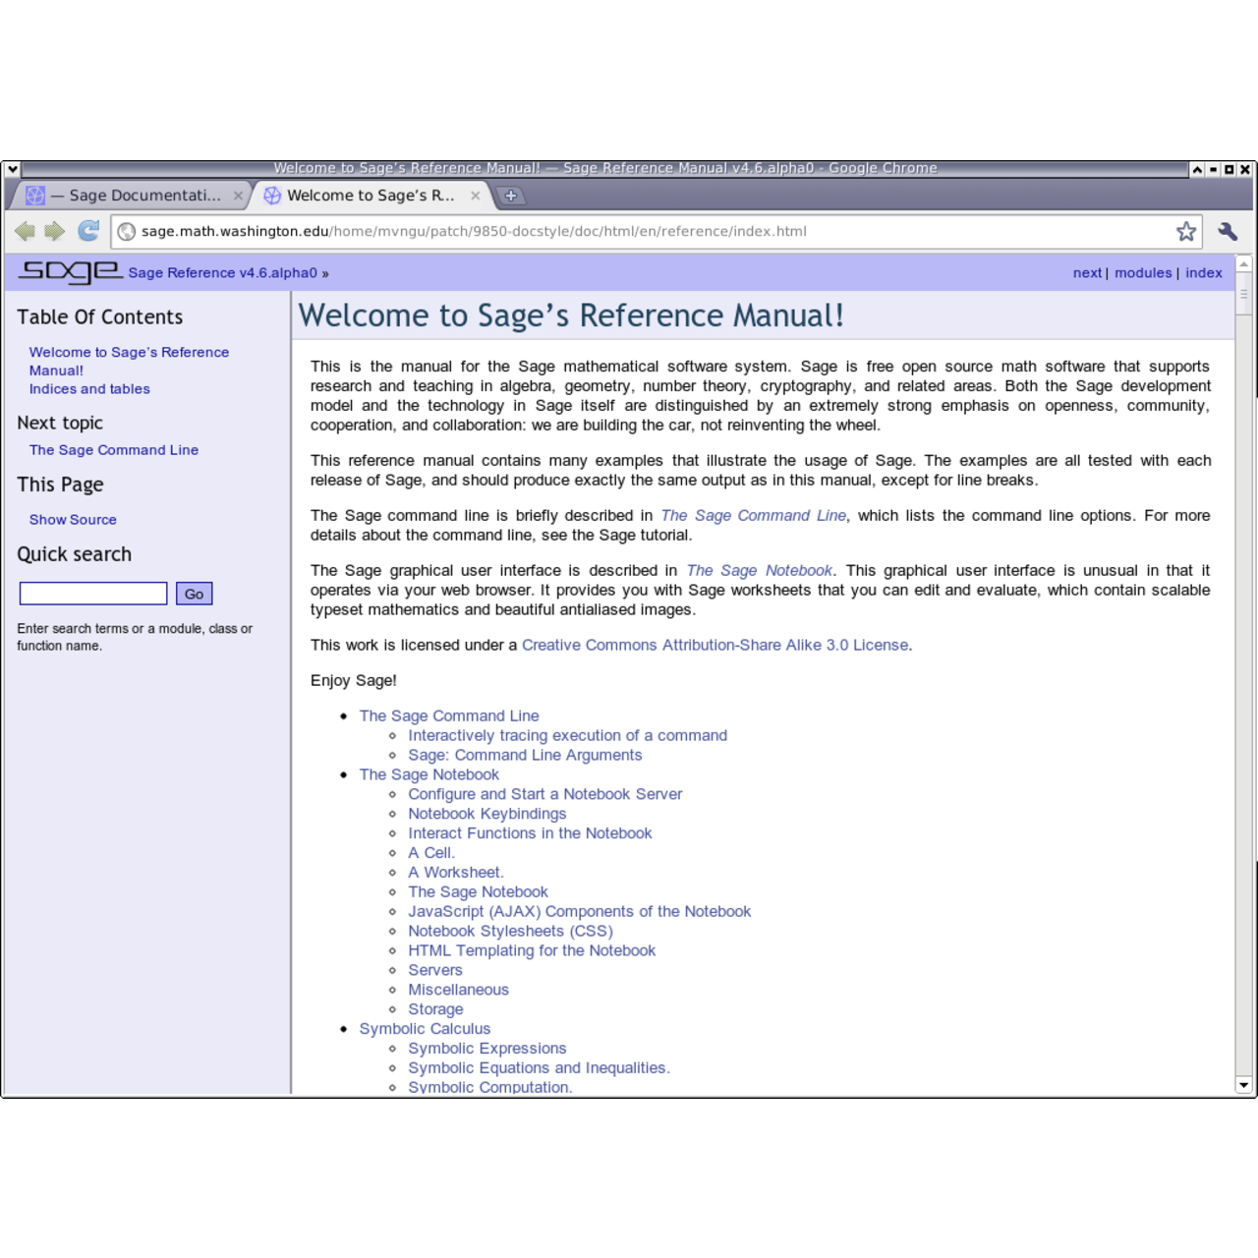Navigate back using the back arrow

(25, 231)
